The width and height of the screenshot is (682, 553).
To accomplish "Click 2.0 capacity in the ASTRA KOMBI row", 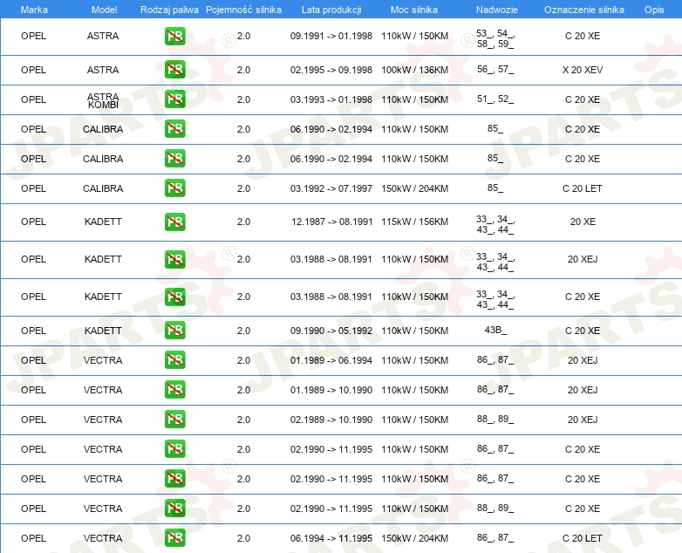I will click(x=243, y=99).
